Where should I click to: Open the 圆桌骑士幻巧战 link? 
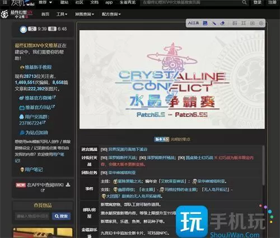click(199, 158)
